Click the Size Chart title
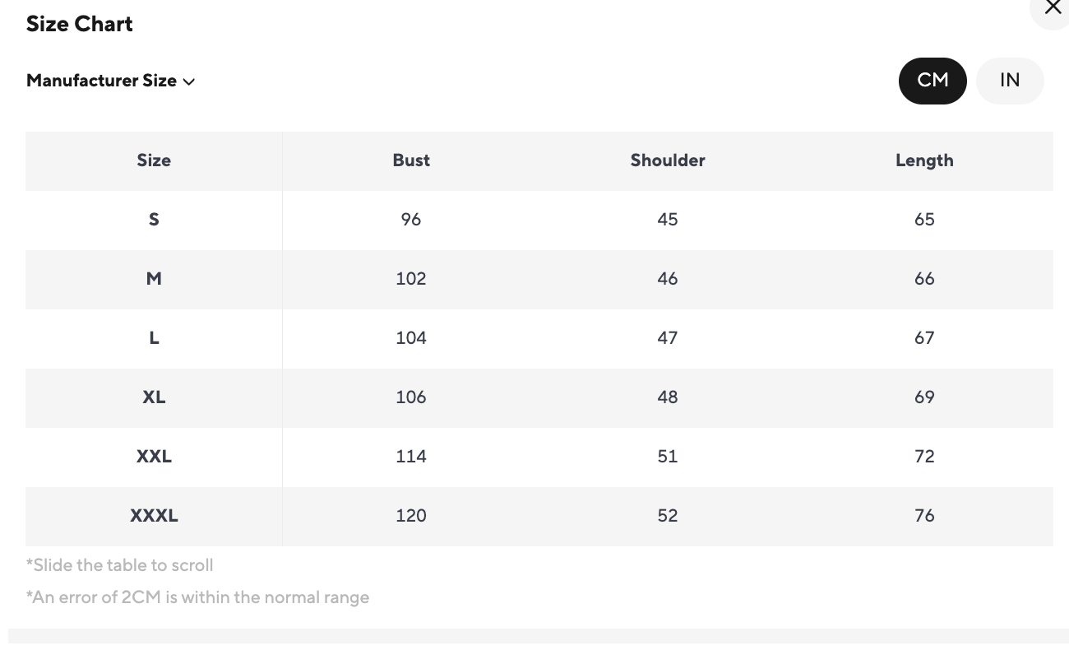1069x650 pixels. tap(80, 24)
